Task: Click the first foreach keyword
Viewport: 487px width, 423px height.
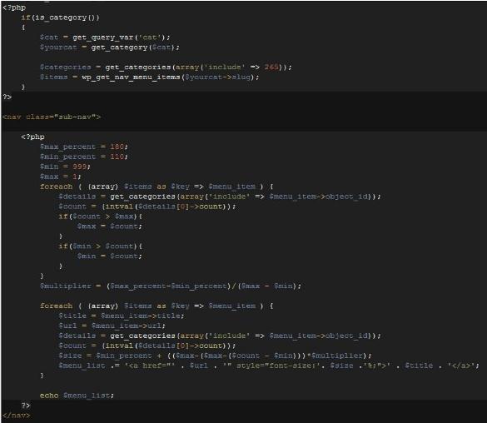Action: 57,187
